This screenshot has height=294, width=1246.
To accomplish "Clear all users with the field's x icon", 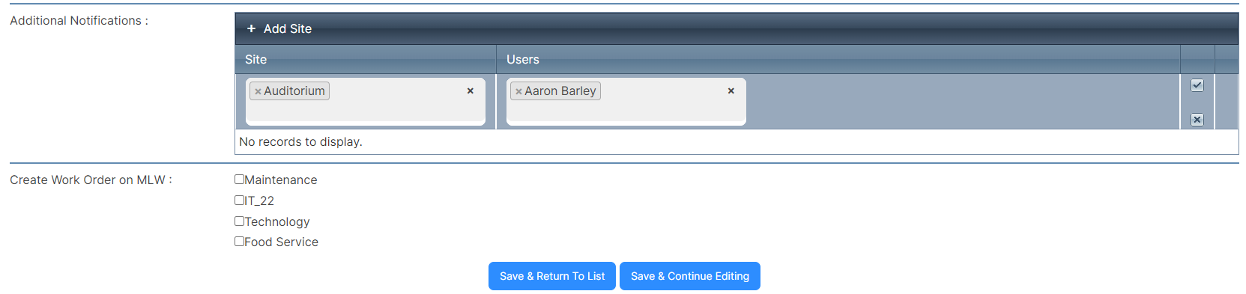I will pyautogui.click(x=731, y=91).
